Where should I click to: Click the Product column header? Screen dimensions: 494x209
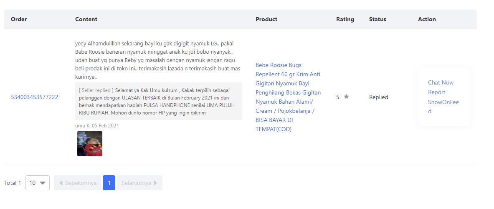coord(266,19)
